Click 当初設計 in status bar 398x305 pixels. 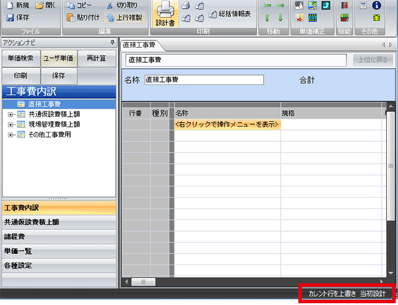tap(373, 294)
